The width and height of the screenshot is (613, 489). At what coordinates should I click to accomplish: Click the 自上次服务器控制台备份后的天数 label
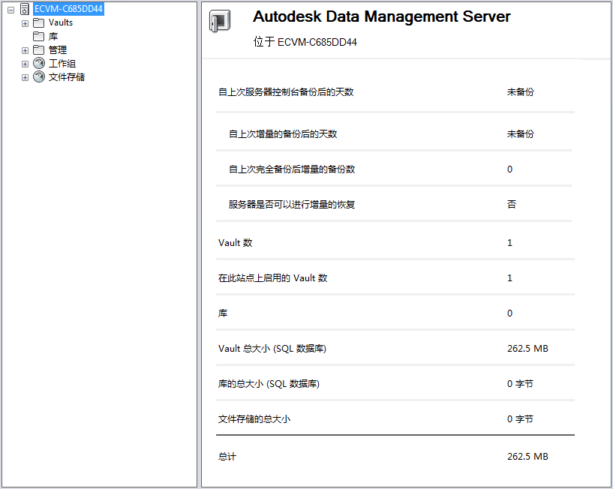[286, 91]
